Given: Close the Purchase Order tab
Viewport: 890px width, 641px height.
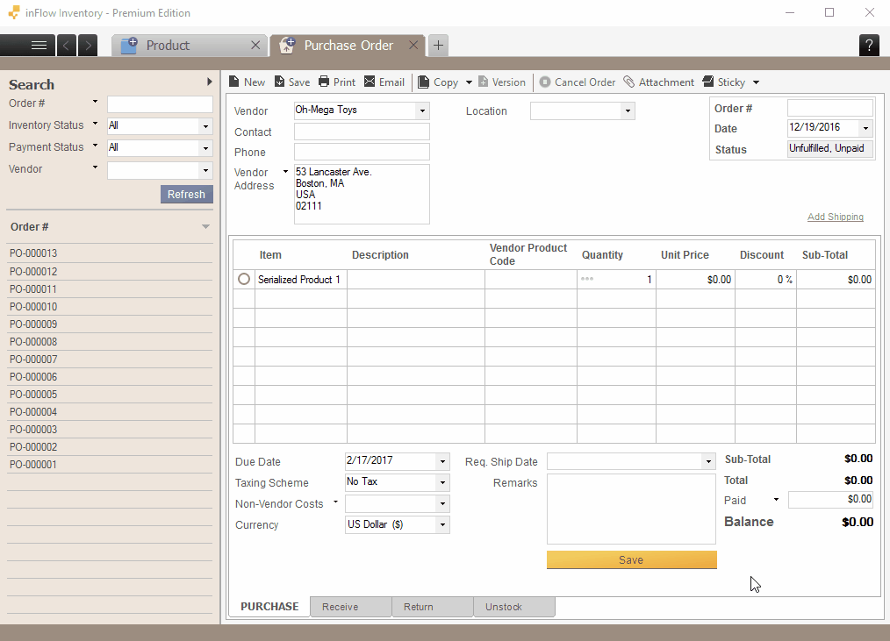Looking at the screenshot, I should pos(413,46).
